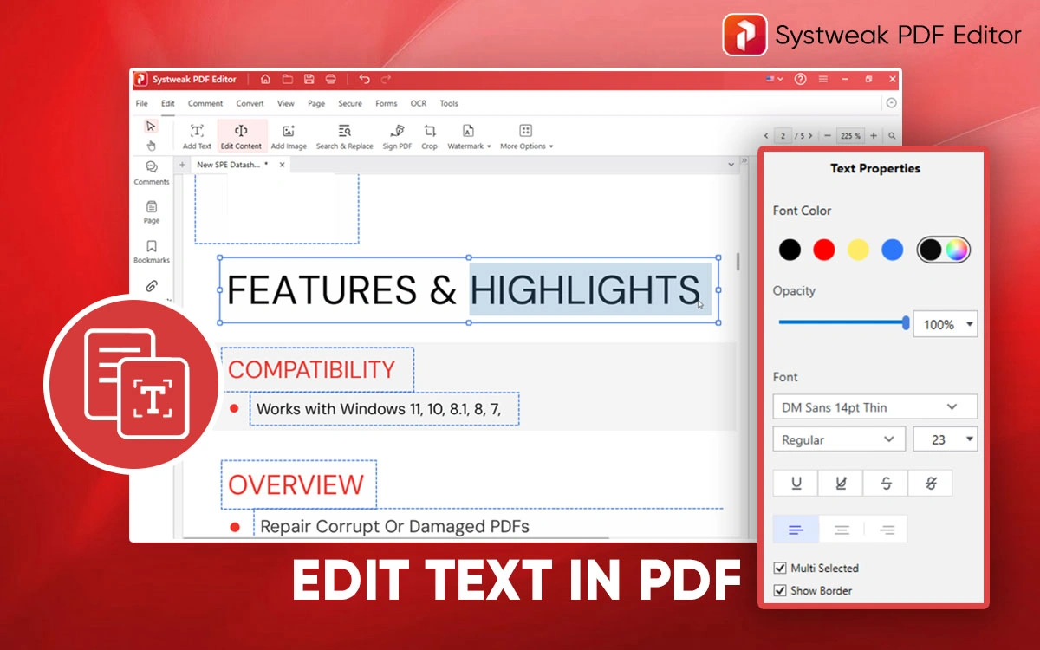
Task: Activate the Crop tool
Action: pyautogui.click(x=429, y=135)
